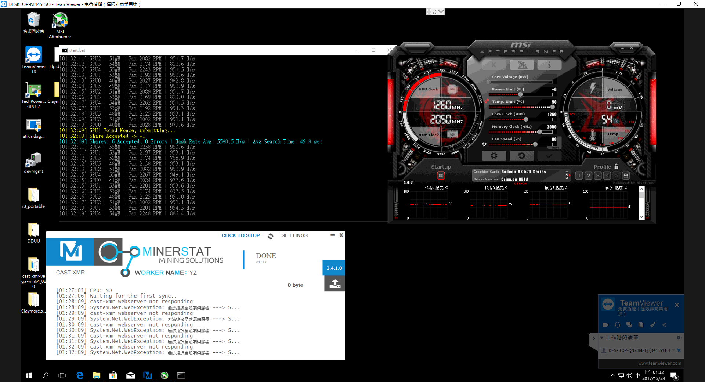
Task: Open r3_portable folder icon
Action: coord(33,198)
